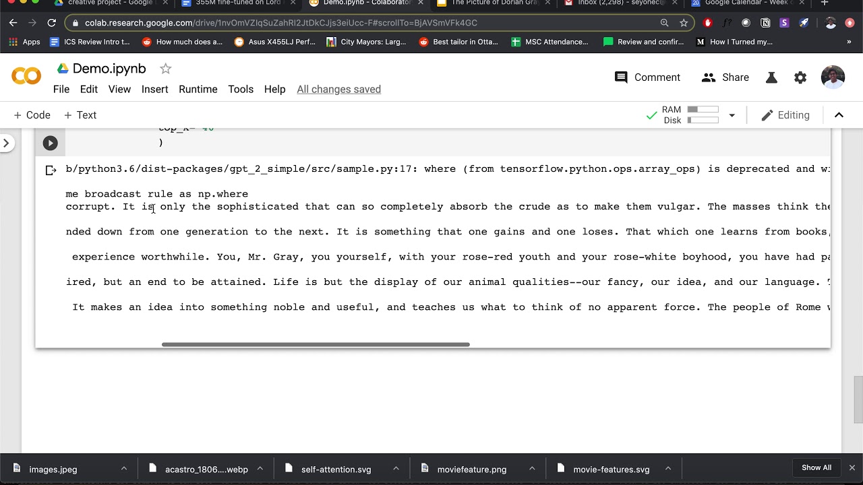
Task: Run the code cell with the play button
Action: (x=50, y=143)
